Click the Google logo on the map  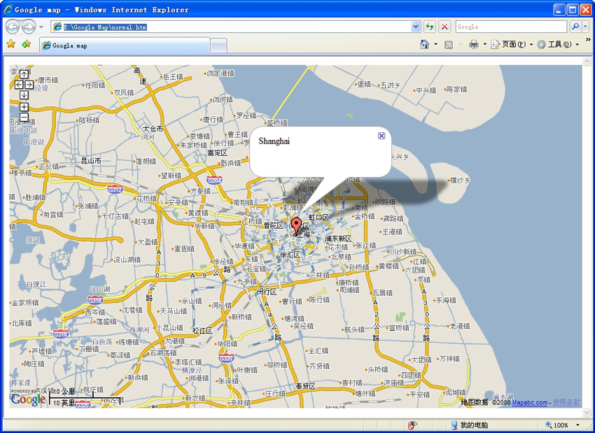pyautogui.click(x=28, y=399)
